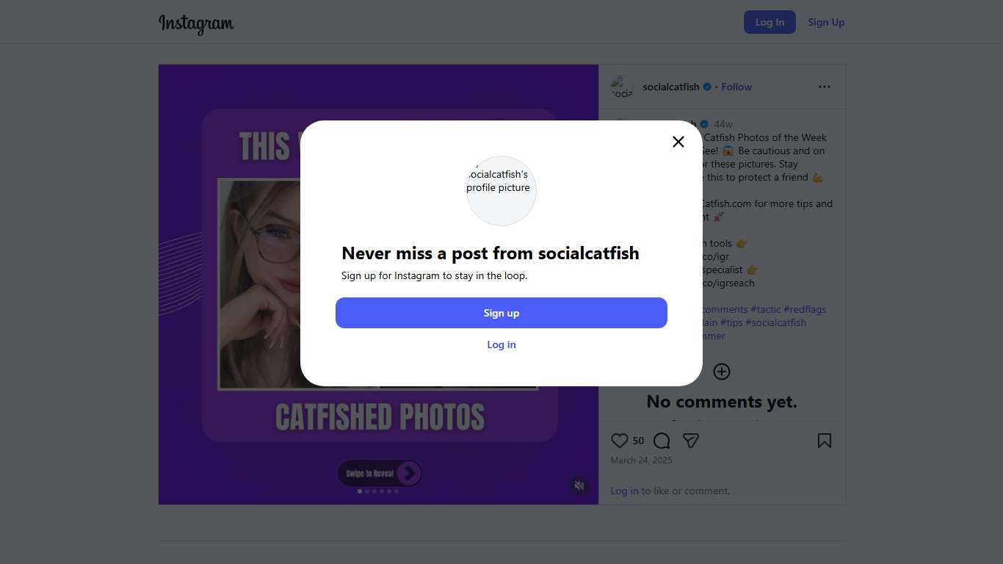Open the three-dot more options menu
The width and height of the screenshot is (1003, 564).
(825, 87)
